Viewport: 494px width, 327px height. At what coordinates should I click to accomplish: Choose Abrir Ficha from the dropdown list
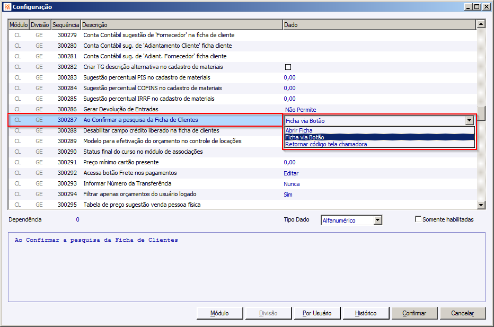click(x=380, y=130)
